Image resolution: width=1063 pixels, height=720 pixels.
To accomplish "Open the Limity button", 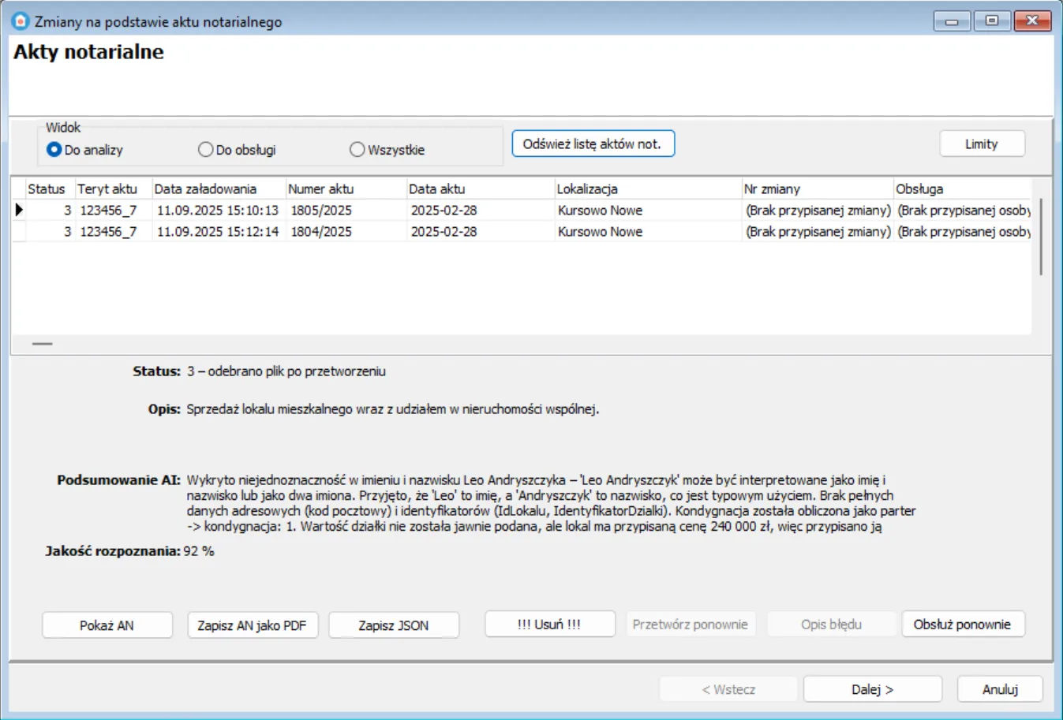I will tap(982, 144).
